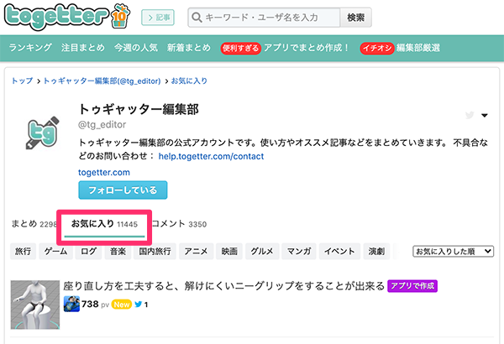Toggle the 旅行 category filter tag
Screen dimensions: 504x344
coord(23,251)
